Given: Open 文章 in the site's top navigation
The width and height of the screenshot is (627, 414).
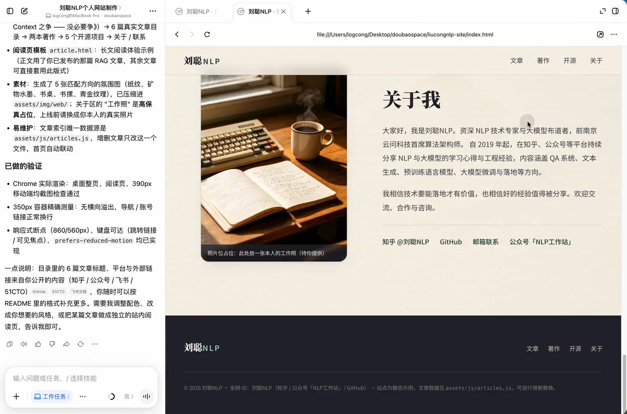Looking at the screenshot, I should point(517,61).
